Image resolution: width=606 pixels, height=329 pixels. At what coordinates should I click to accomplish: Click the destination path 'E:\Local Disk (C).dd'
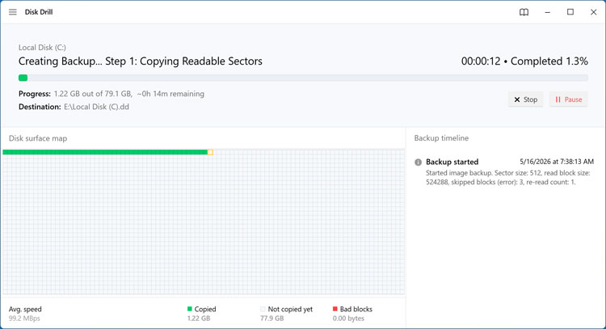point(97,107)
